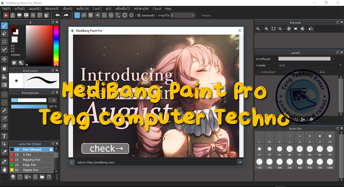Click the transparent color swatch

(14, 39)
